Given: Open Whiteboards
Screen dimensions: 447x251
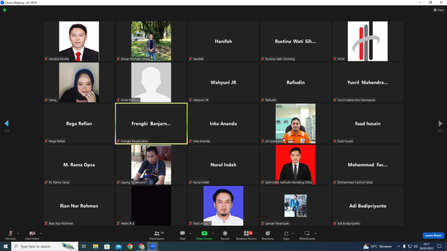Looking at the screenshot, I should [x=307, y=235].
